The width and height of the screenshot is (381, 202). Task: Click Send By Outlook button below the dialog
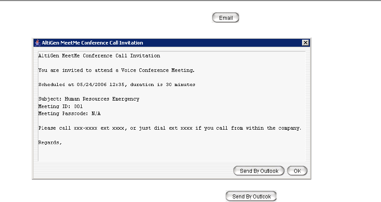point(251,196)
